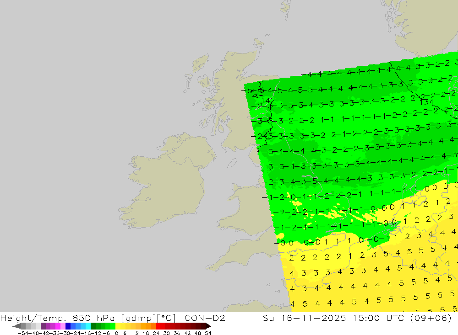This screenshot has width=458, height=335.
Task: Click the 'ICON-D2' model name label
Action: coord(203,318)
